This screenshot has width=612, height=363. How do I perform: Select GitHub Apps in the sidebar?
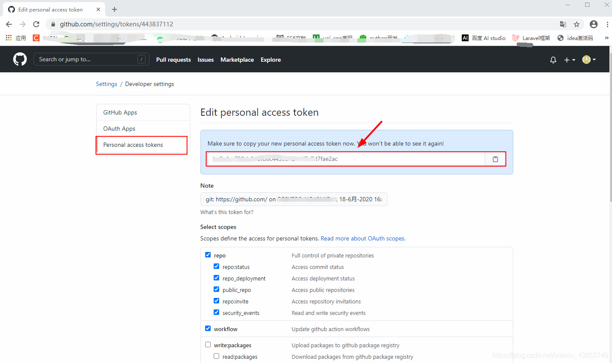[x=143, y=112]
